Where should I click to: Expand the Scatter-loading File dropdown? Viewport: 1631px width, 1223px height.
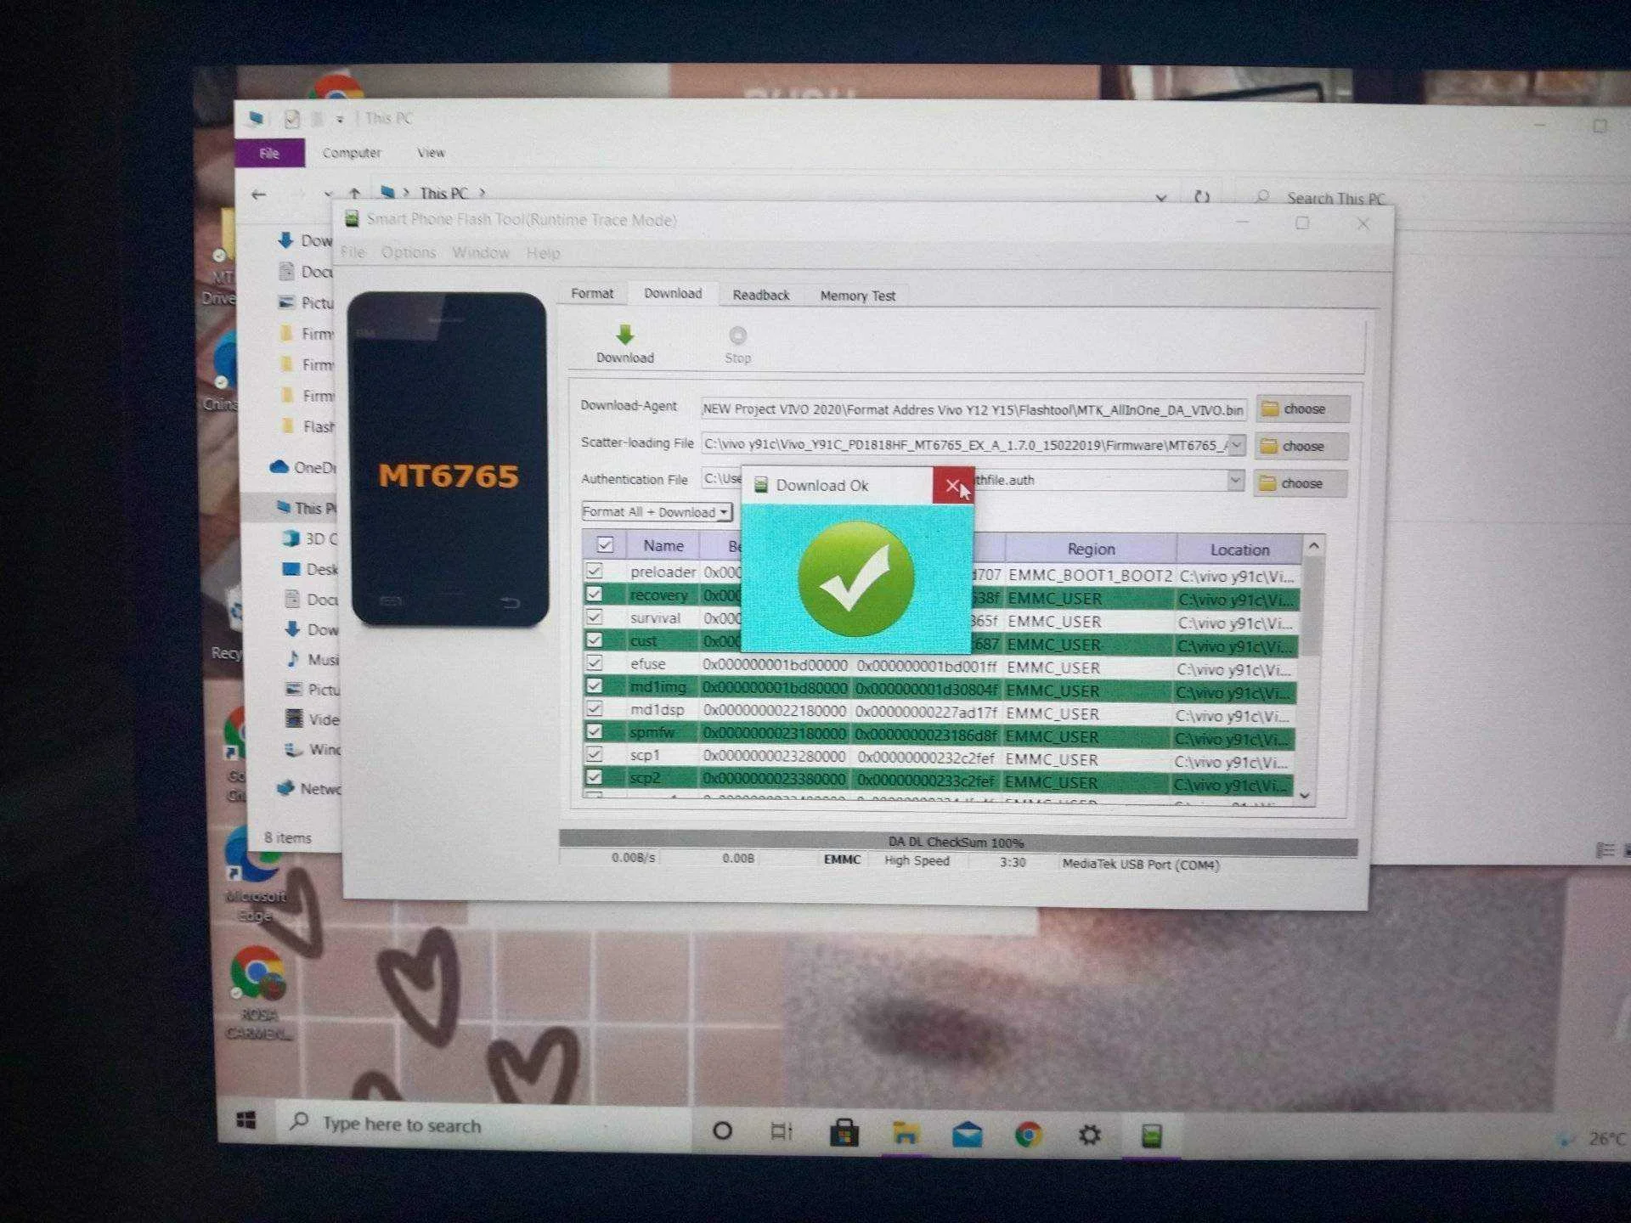[x=1237, y=445]
